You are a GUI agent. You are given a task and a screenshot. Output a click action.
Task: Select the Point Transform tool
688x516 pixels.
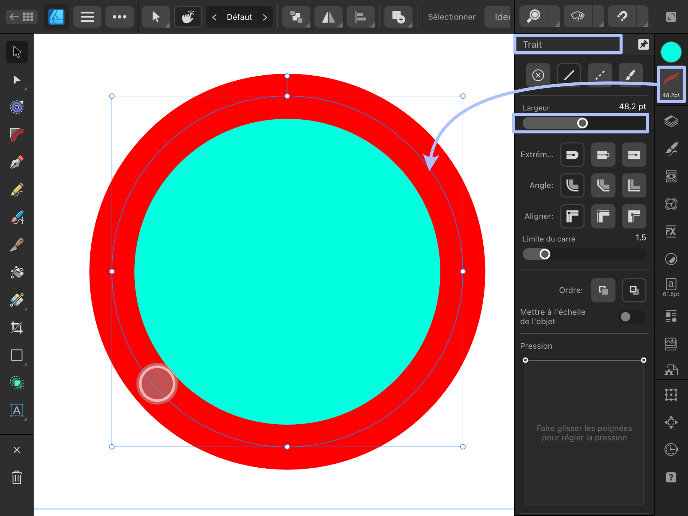click(17, 107)
